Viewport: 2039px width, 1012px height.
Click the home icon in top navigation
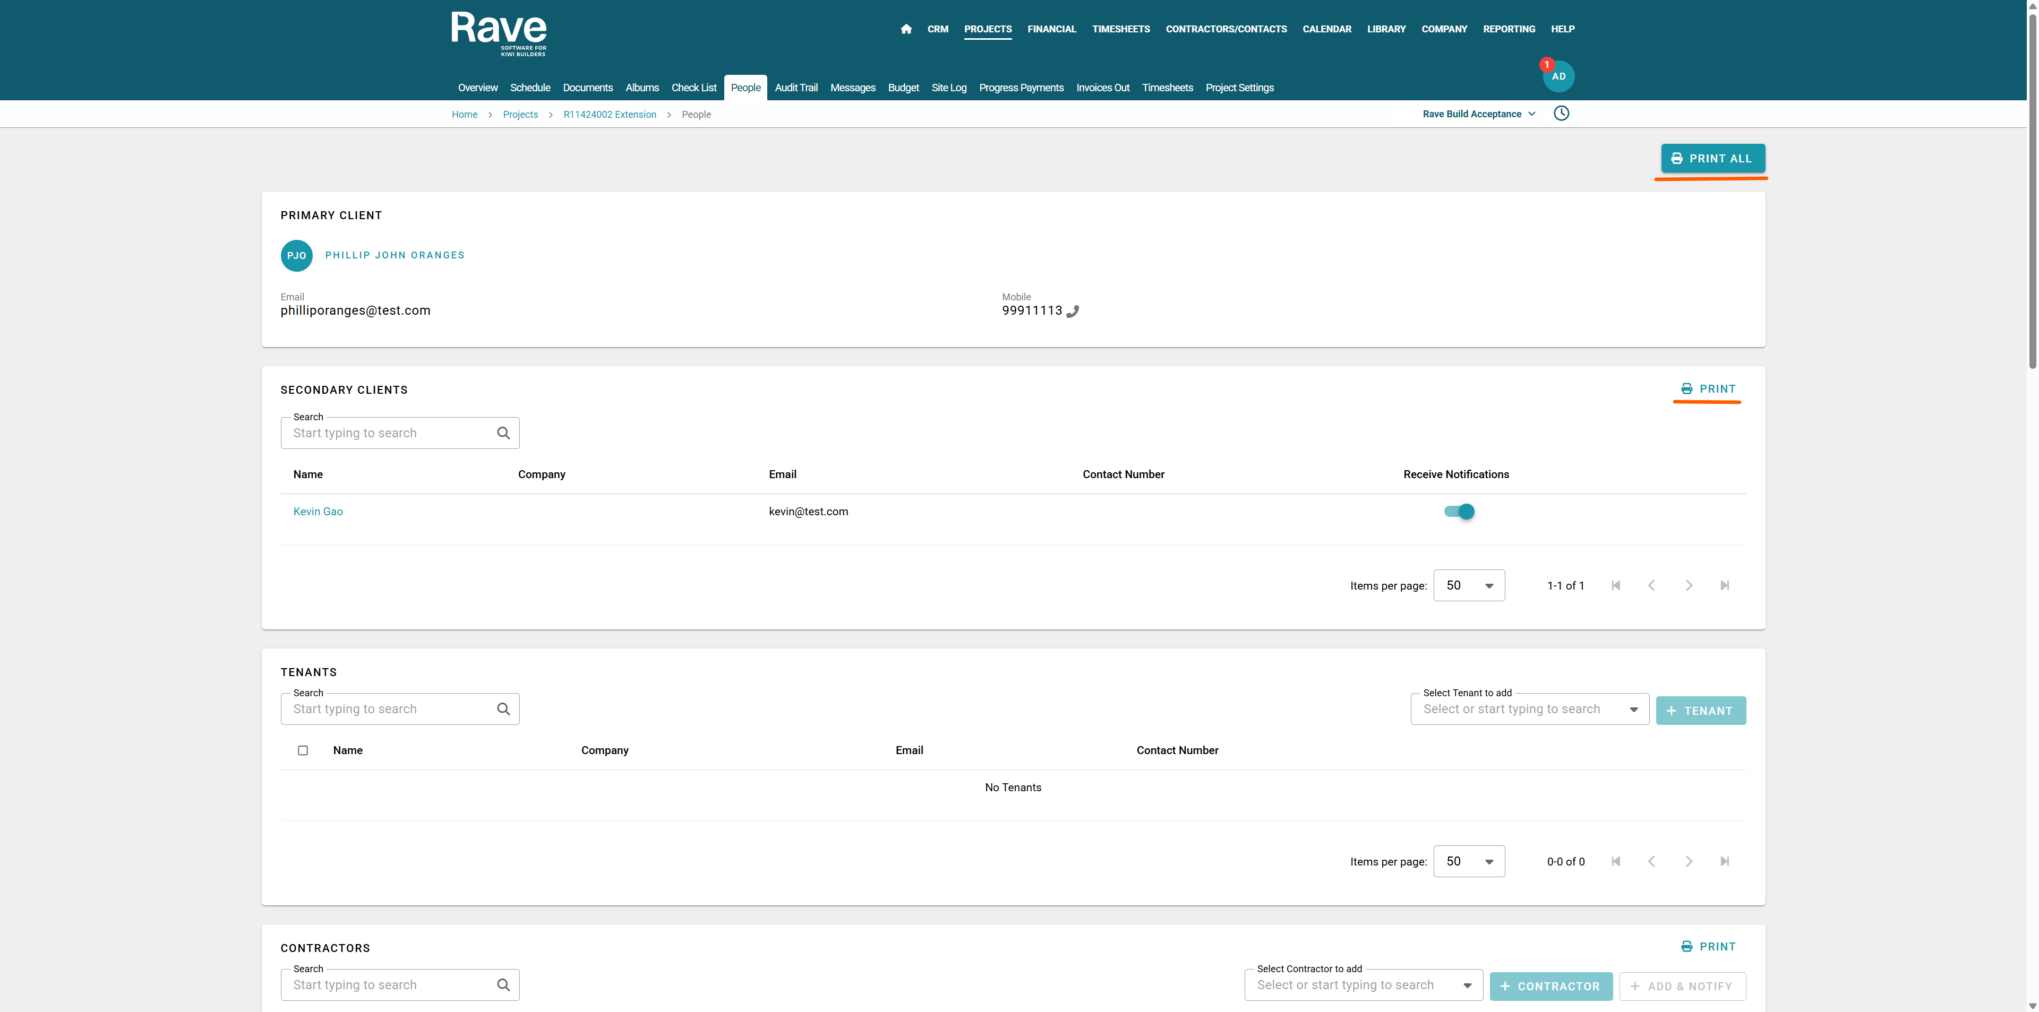coord(905,29)
